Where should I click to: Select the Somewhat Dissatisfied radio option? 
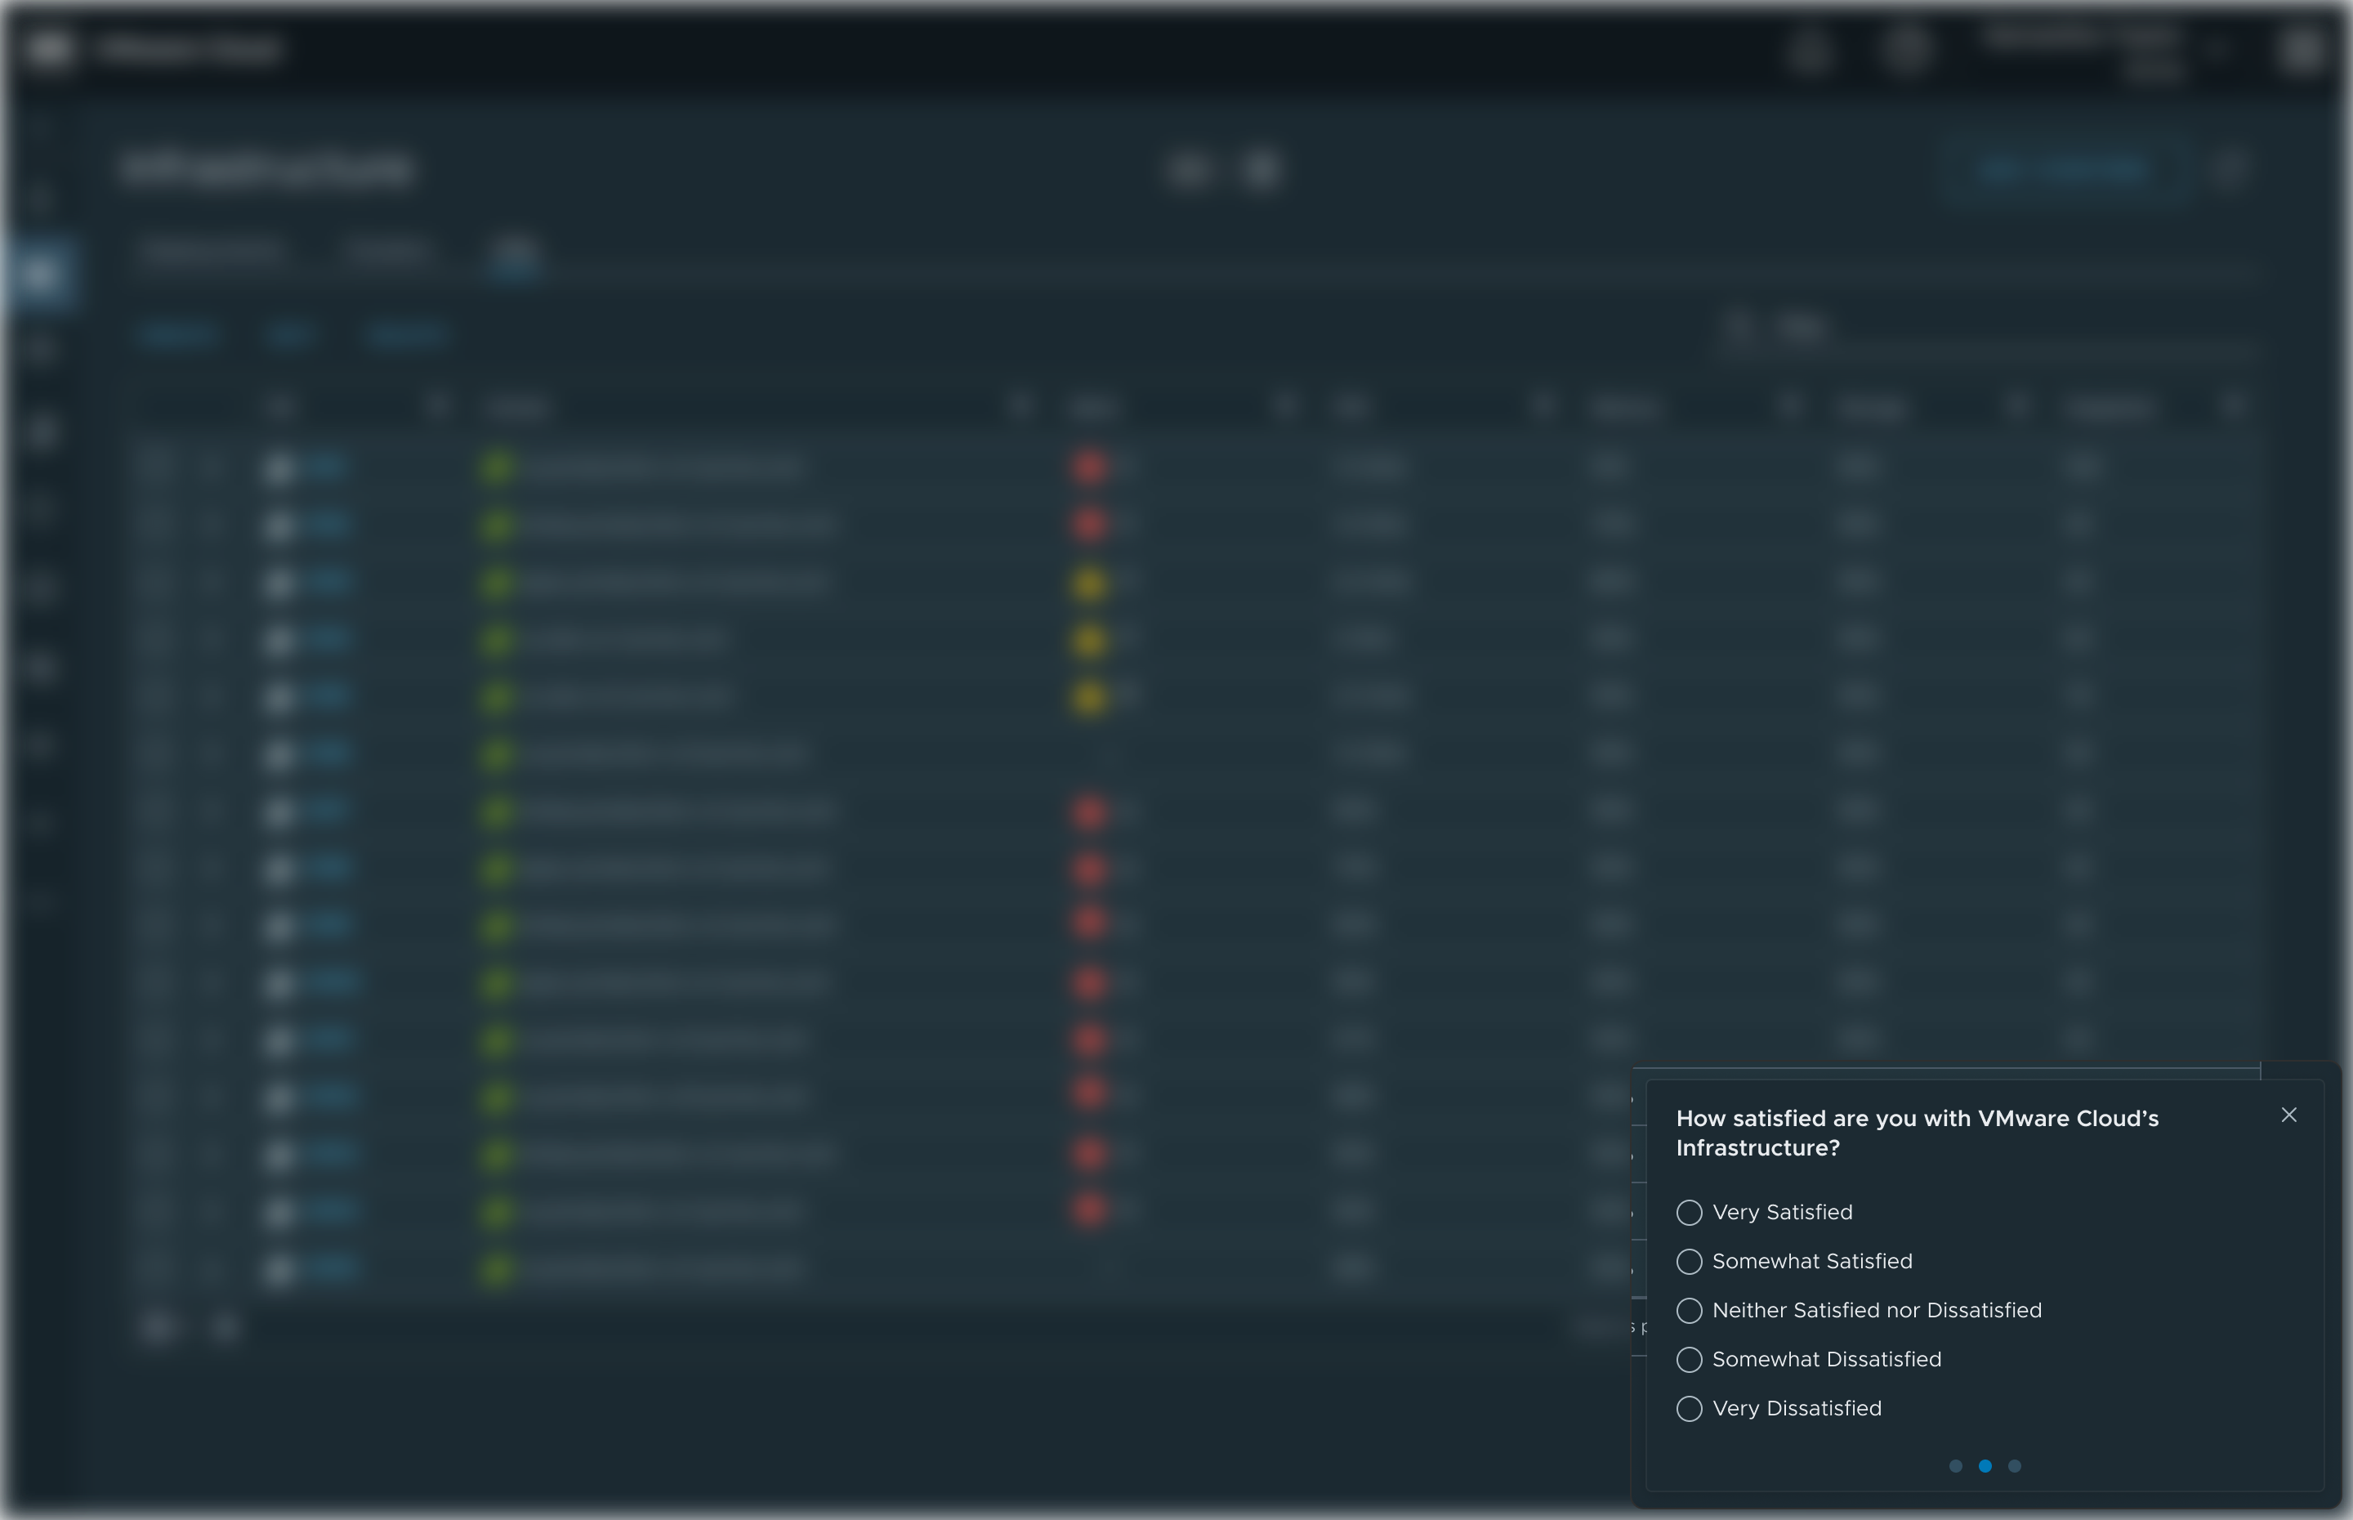pyautogui.click(x=1689, y=1360)
